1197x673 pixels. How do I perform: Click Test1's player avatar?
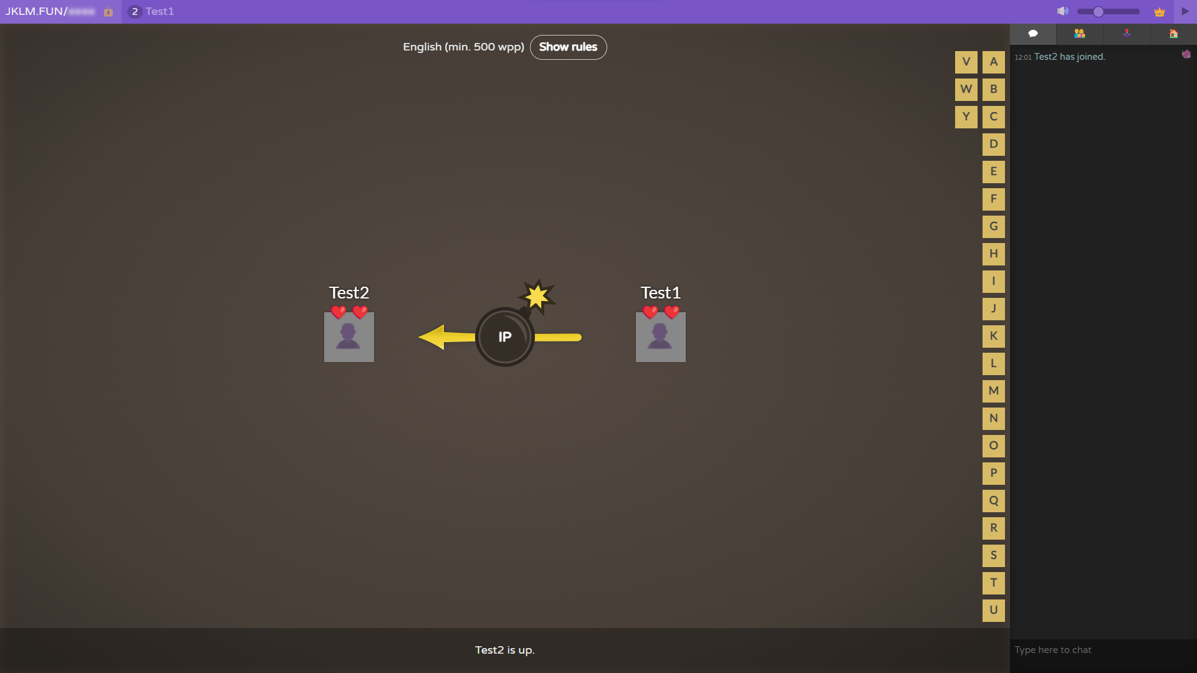tap(661, 337)
